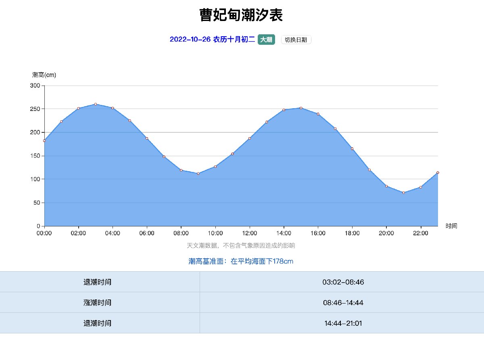Click the 03:00 peak data point
Viewport: 484px width, 337px height.
click(x=96, y=104)
